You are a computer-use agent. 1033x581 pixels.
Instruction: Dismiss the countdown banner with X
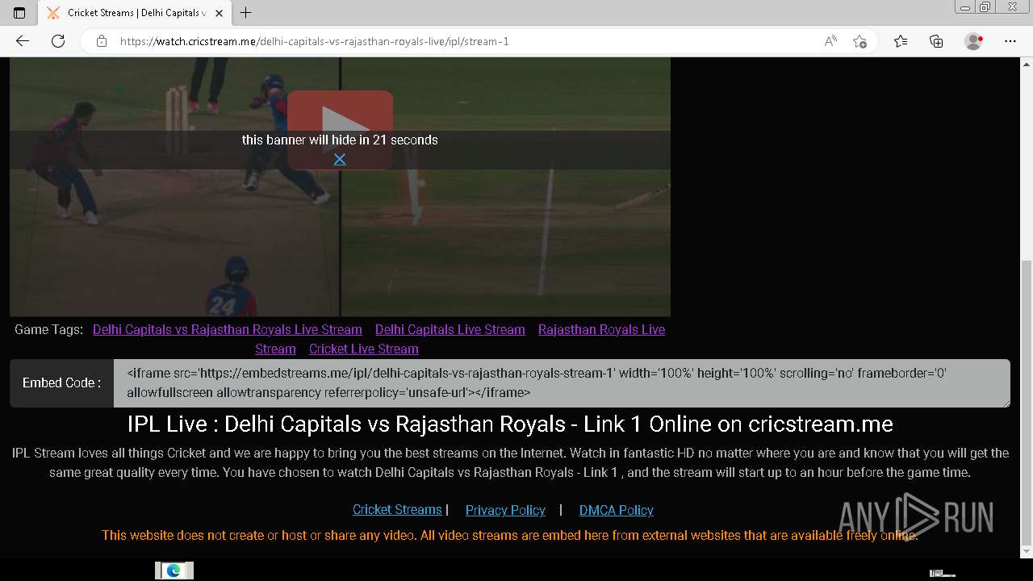(340, 159)
